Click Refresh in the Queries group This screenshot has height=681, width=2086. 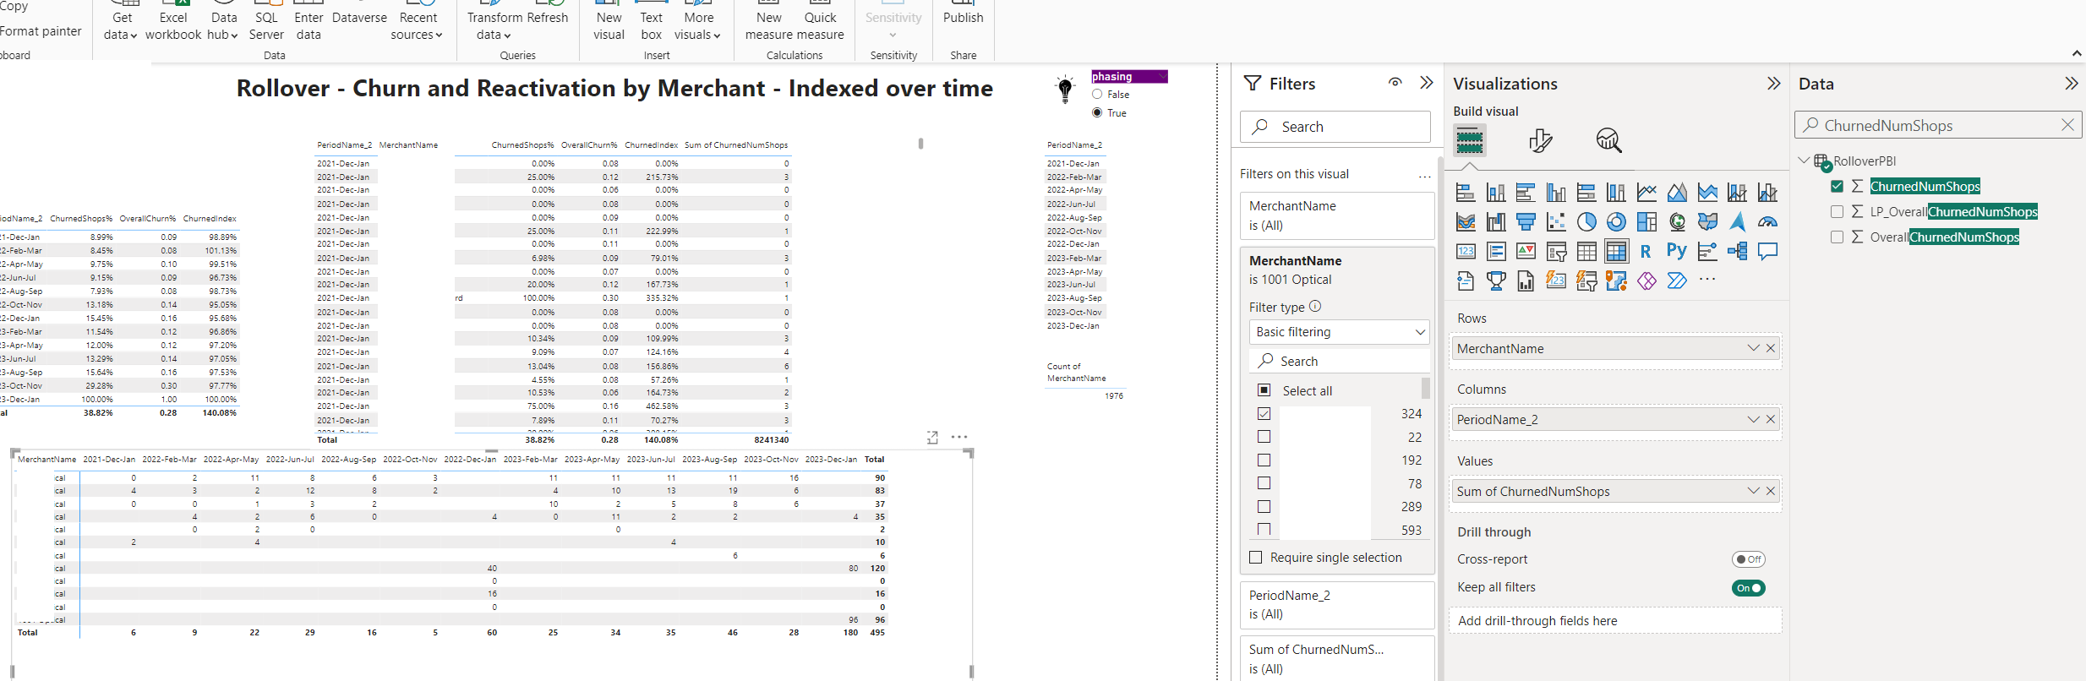point(547,17)
